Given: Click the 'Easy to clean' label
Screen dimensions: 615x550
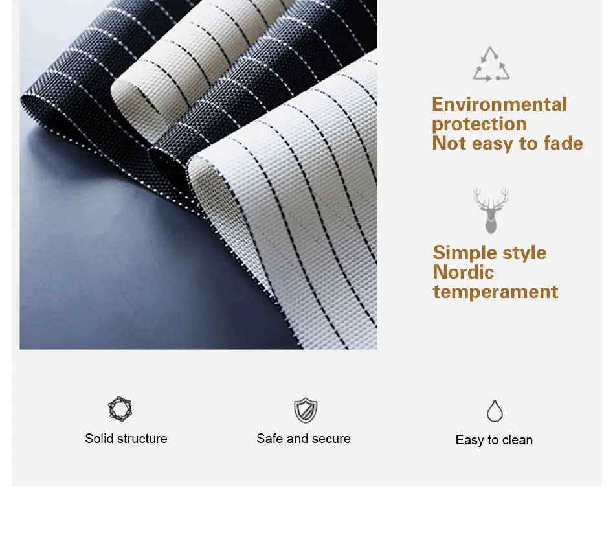Looking at the screenshot, I should (494, 440).
